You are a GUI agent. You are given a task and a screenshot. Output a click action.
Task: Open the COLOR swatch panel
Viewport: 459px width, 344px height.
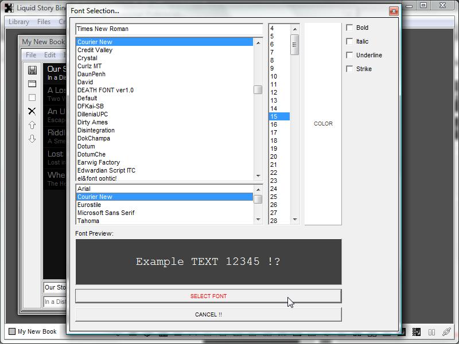click(323, 124)
